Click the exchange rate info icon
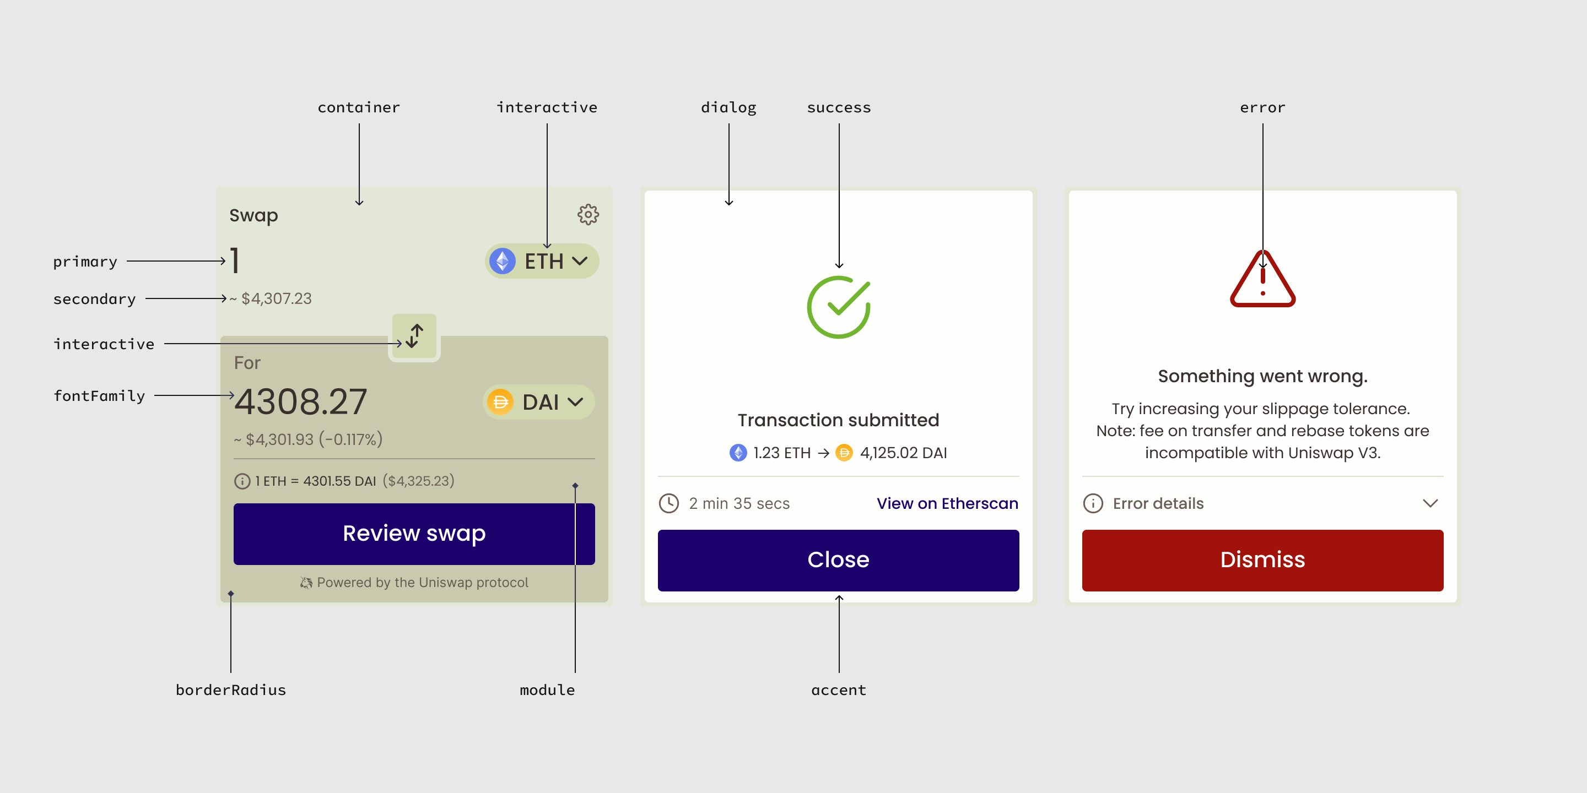This screenshot has width=1587, height=793. point(242,481)
